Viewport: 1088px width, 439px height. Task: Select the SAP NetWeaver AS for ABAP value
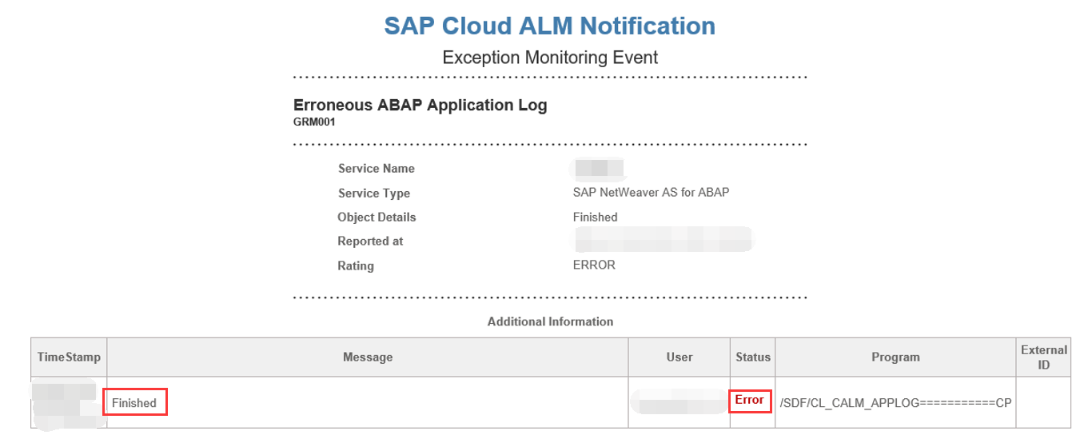(652, 193)
